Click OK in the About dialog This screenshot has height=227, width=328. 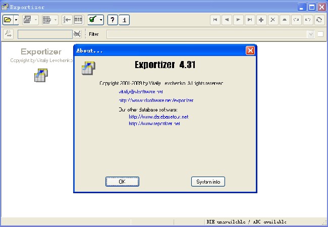coord(123,182)
